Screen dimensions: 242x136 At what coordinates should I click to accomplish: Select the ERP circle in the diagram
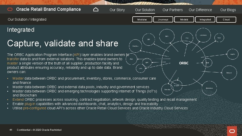tap(148, 39)
